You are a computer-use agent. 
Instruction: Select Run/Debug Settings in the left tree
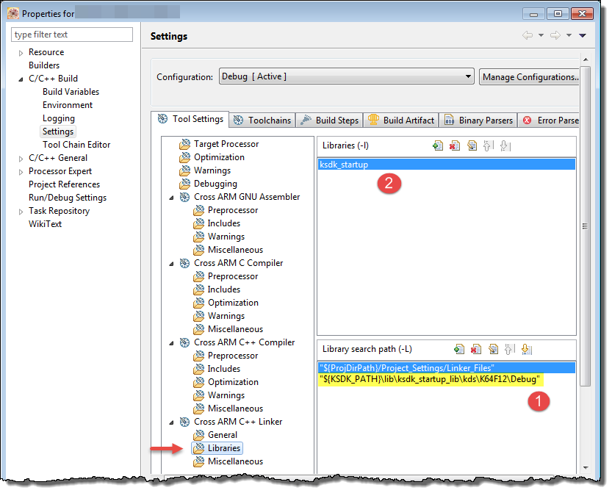[x=68, y=198]
